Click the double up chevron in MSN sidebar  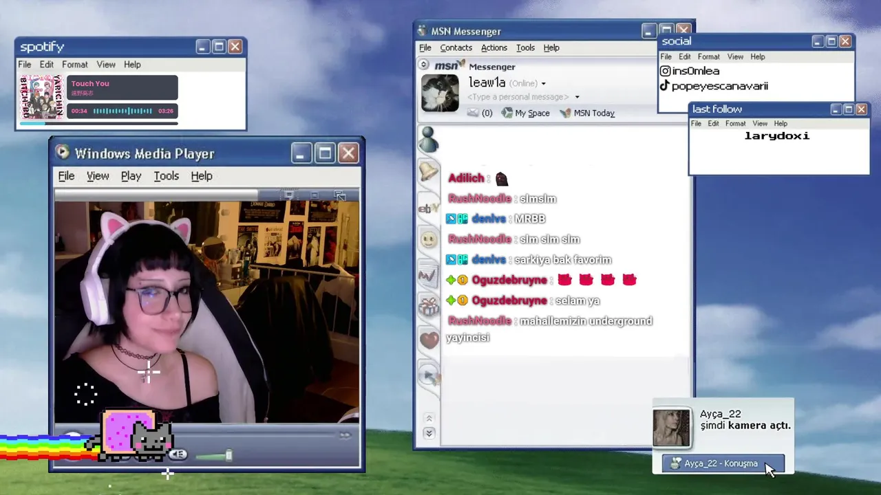(429, 418)
